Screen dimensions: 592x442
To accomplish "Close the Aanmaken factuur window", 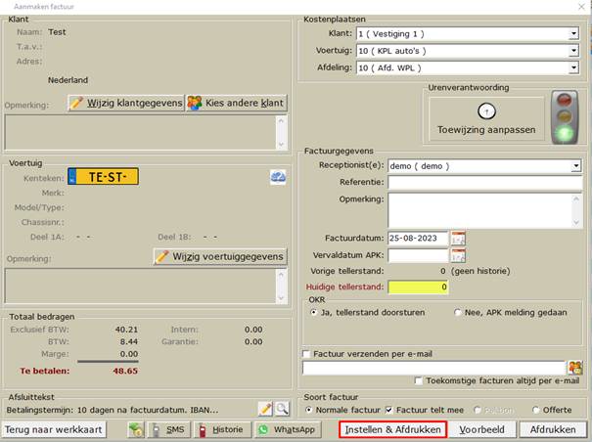I will 582,7.
